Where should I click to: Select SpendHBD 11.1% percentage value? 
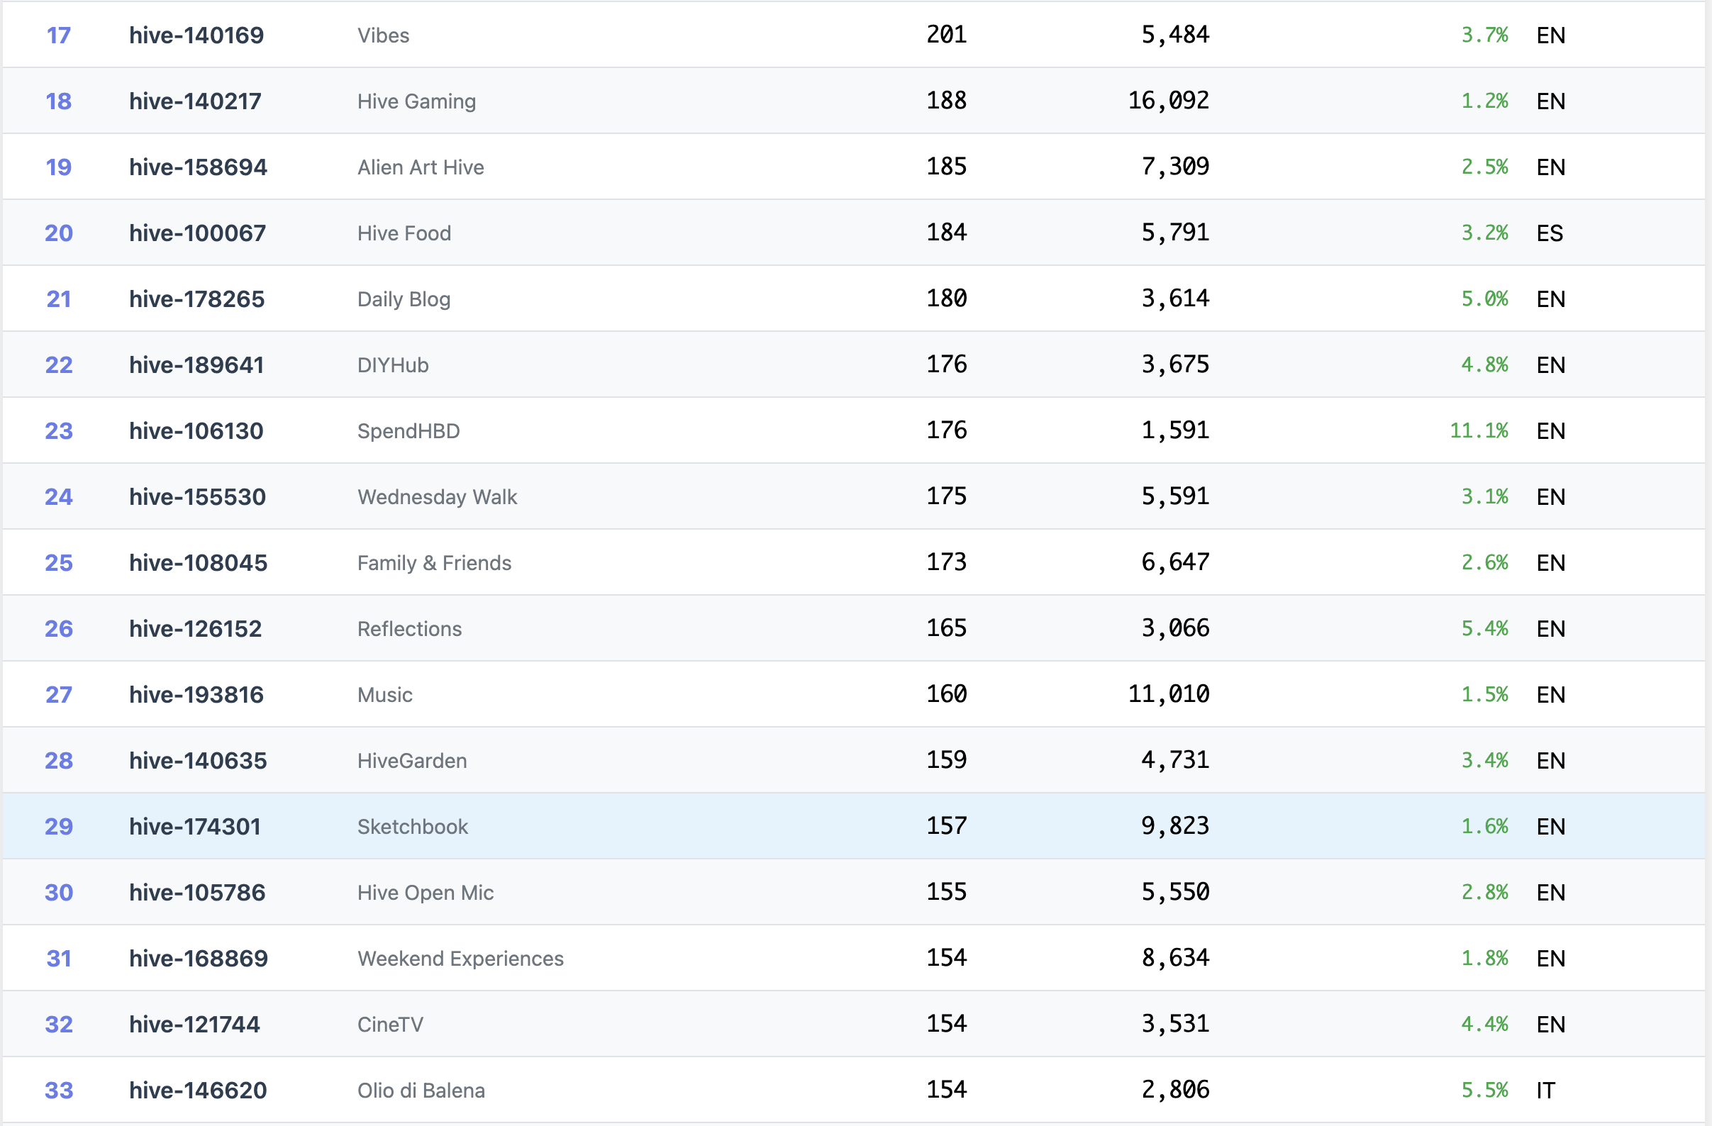1478,430
